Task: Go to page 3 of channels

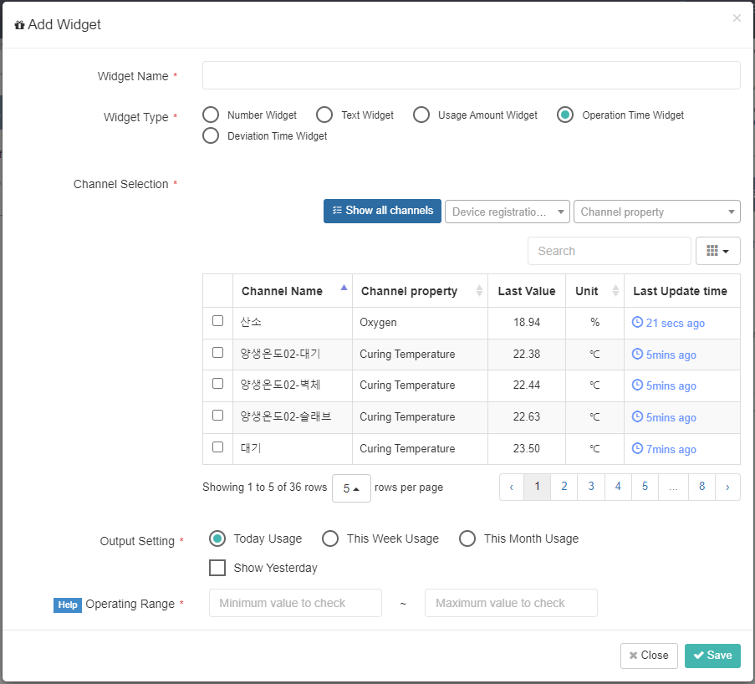Action: 591,487
